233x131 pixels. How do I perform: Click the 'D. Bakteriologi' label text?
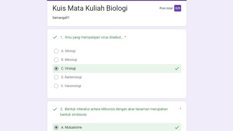coord(71,77)
